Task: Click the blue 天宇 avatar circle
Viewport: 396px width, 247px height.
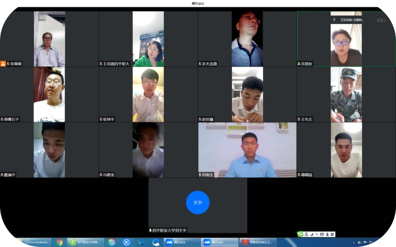Action: [x=197, y=203]
